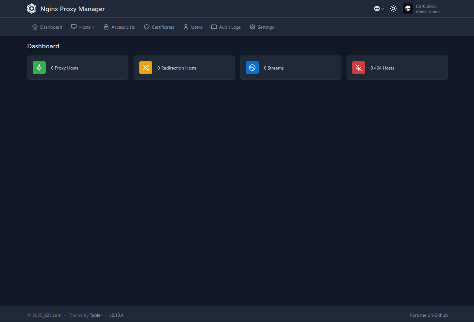Image resolution: width=474 pixels, height=322 pixels.
Task: Open the Certificates shield icon
Action: tap(146, 27)
